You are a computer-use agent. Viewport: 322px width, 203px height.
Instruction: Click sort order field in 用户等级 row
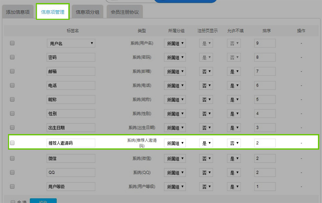[x=265, y=187]
